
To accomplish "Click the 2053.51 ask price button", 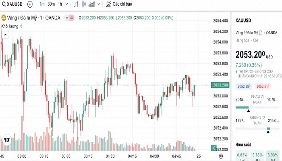I will click(262, 86).
